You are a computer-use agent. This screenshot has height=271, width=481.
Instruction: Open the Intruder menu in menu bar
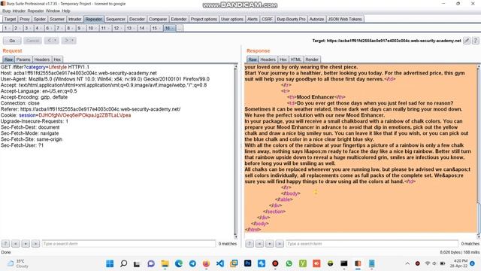tap(19, 11)
